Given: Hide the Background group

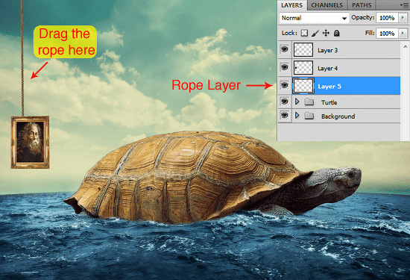Looking at the screenshot, I should [x=285, y=115].
